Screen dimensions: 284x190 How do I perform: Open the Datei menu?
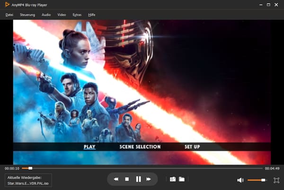coord(9,15)
